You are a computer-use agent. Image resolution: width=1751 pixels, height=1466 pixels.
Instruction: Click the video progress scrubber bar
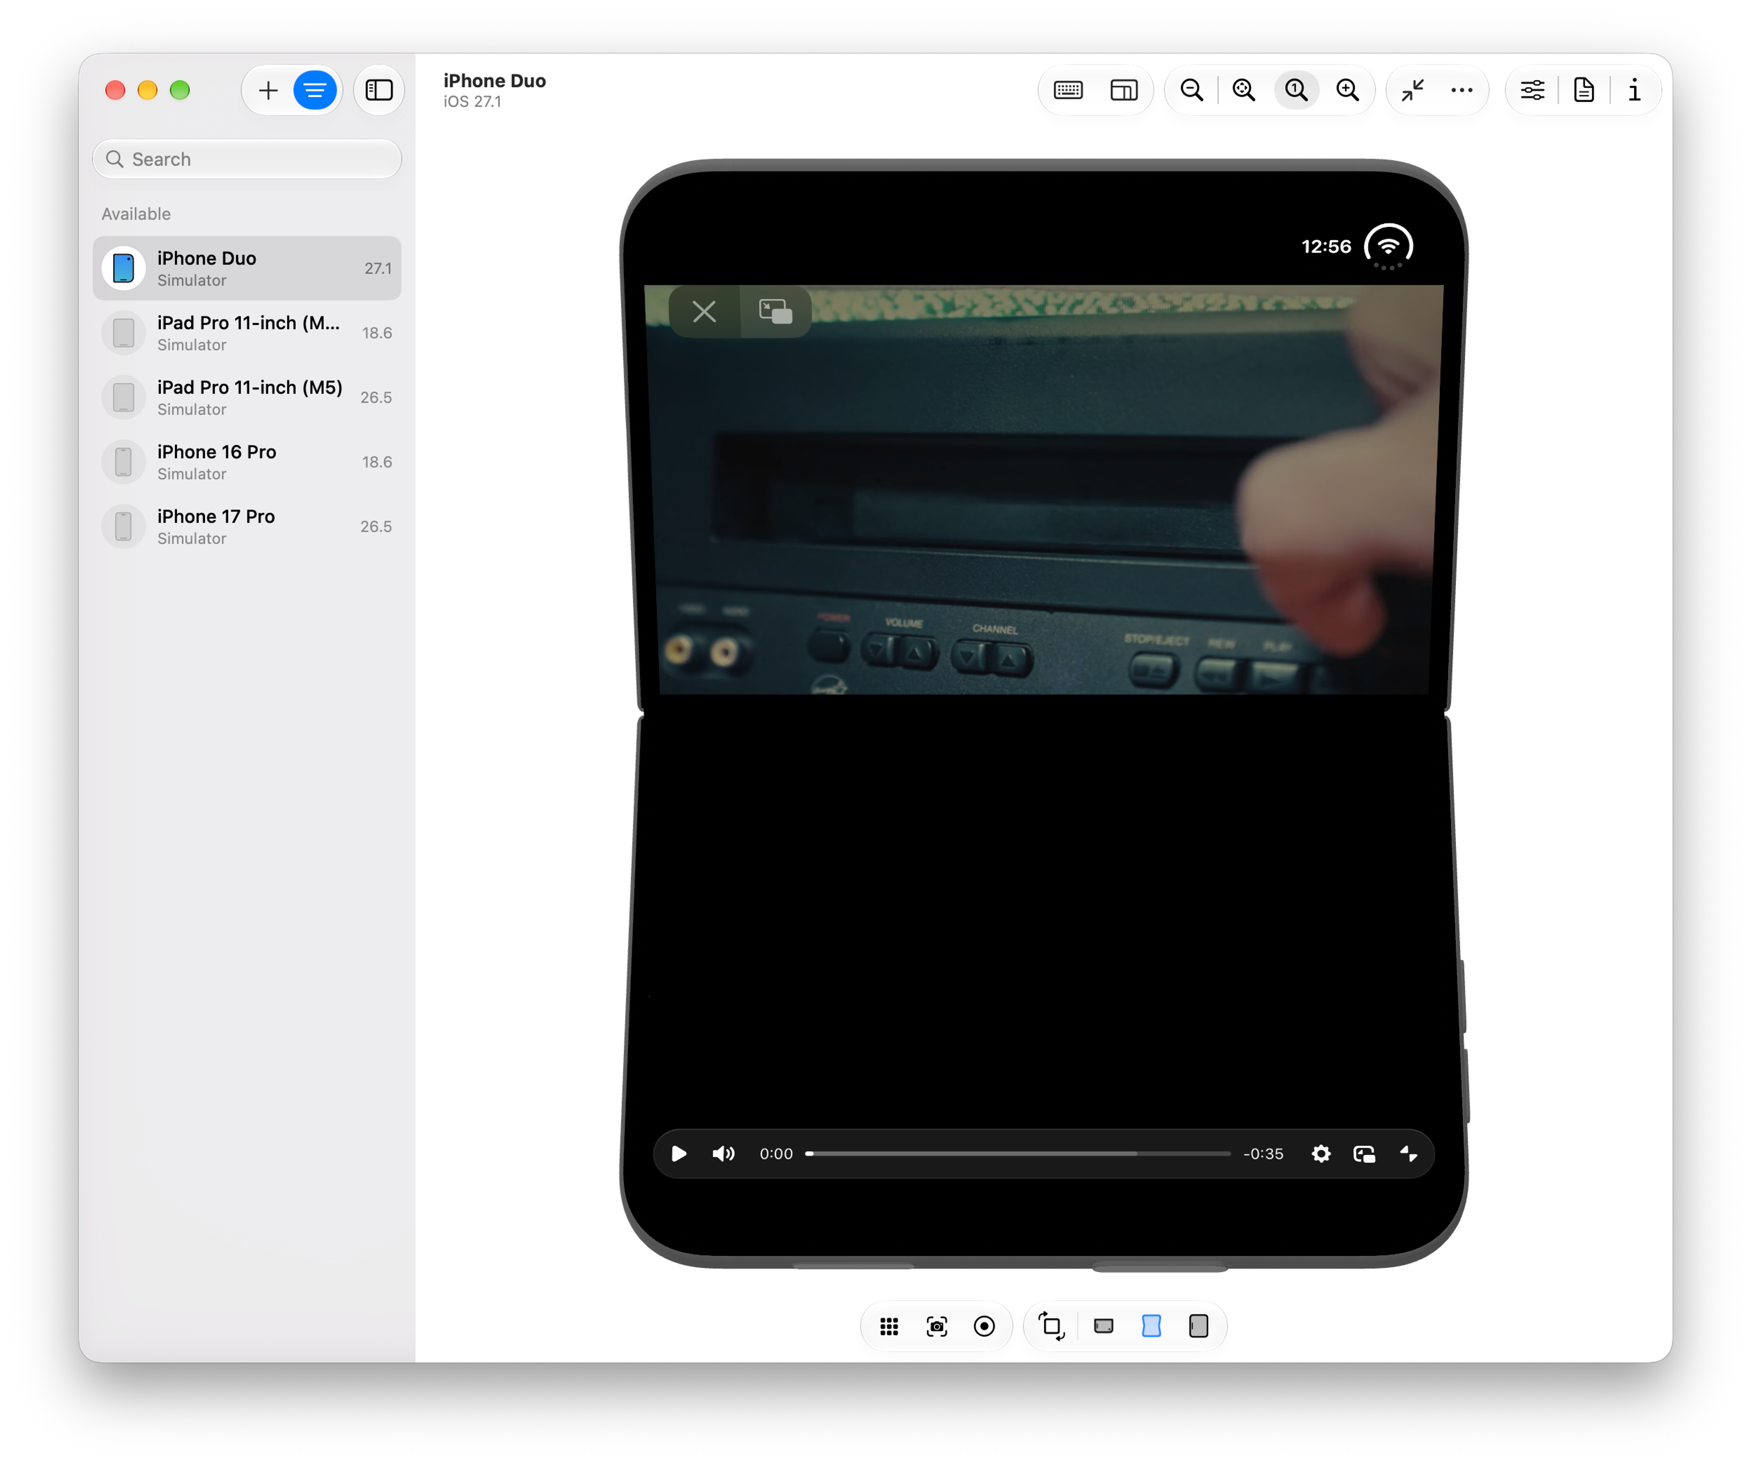point(1018,1154)
